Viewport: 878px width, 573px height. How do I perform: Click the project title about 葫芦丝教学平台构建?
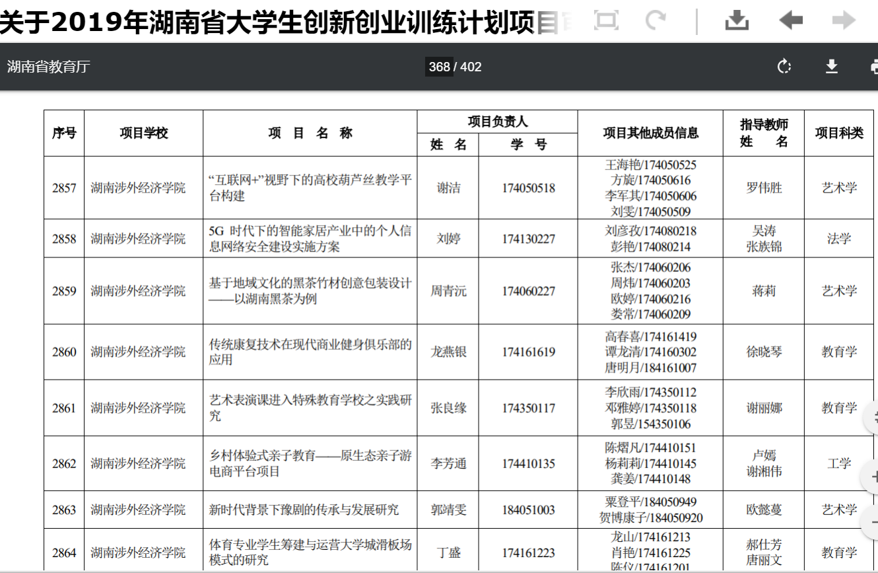click(x=310, y=188)
